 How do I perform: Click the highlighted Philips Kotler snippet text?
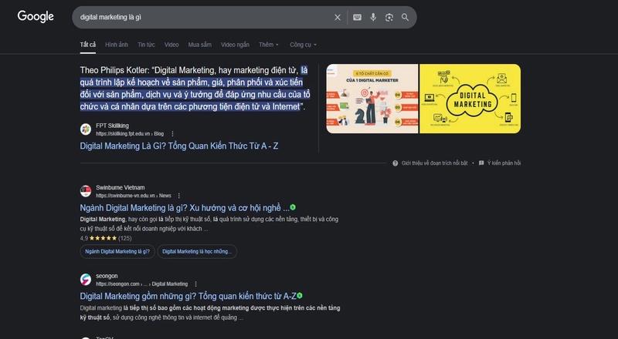coord(195,89)
